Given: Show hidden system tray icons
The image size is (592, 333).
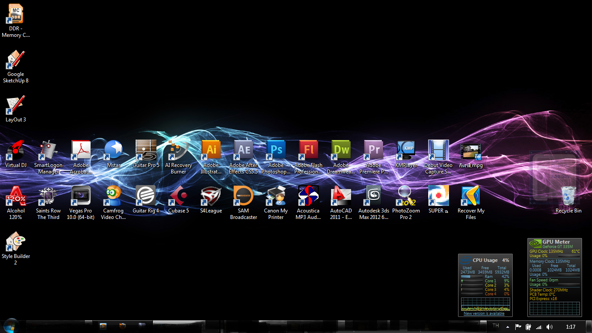Looking at the screenshot, I should 508,326.
